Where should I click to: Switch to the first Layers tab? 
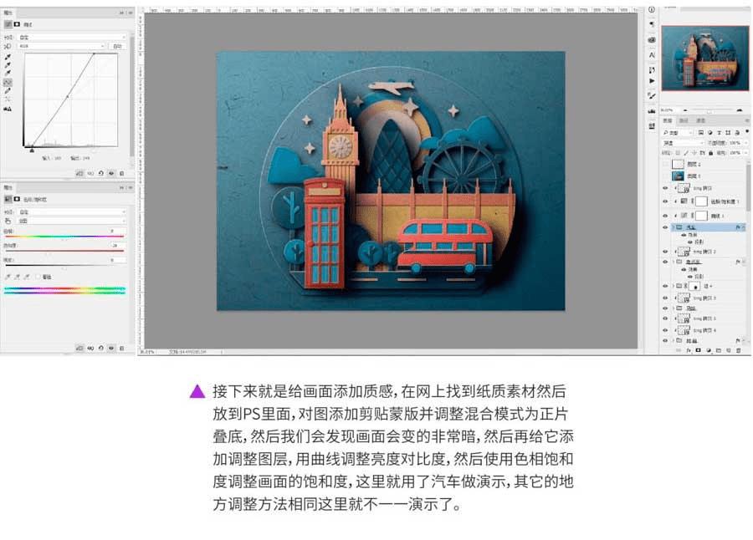pos(668,120)
